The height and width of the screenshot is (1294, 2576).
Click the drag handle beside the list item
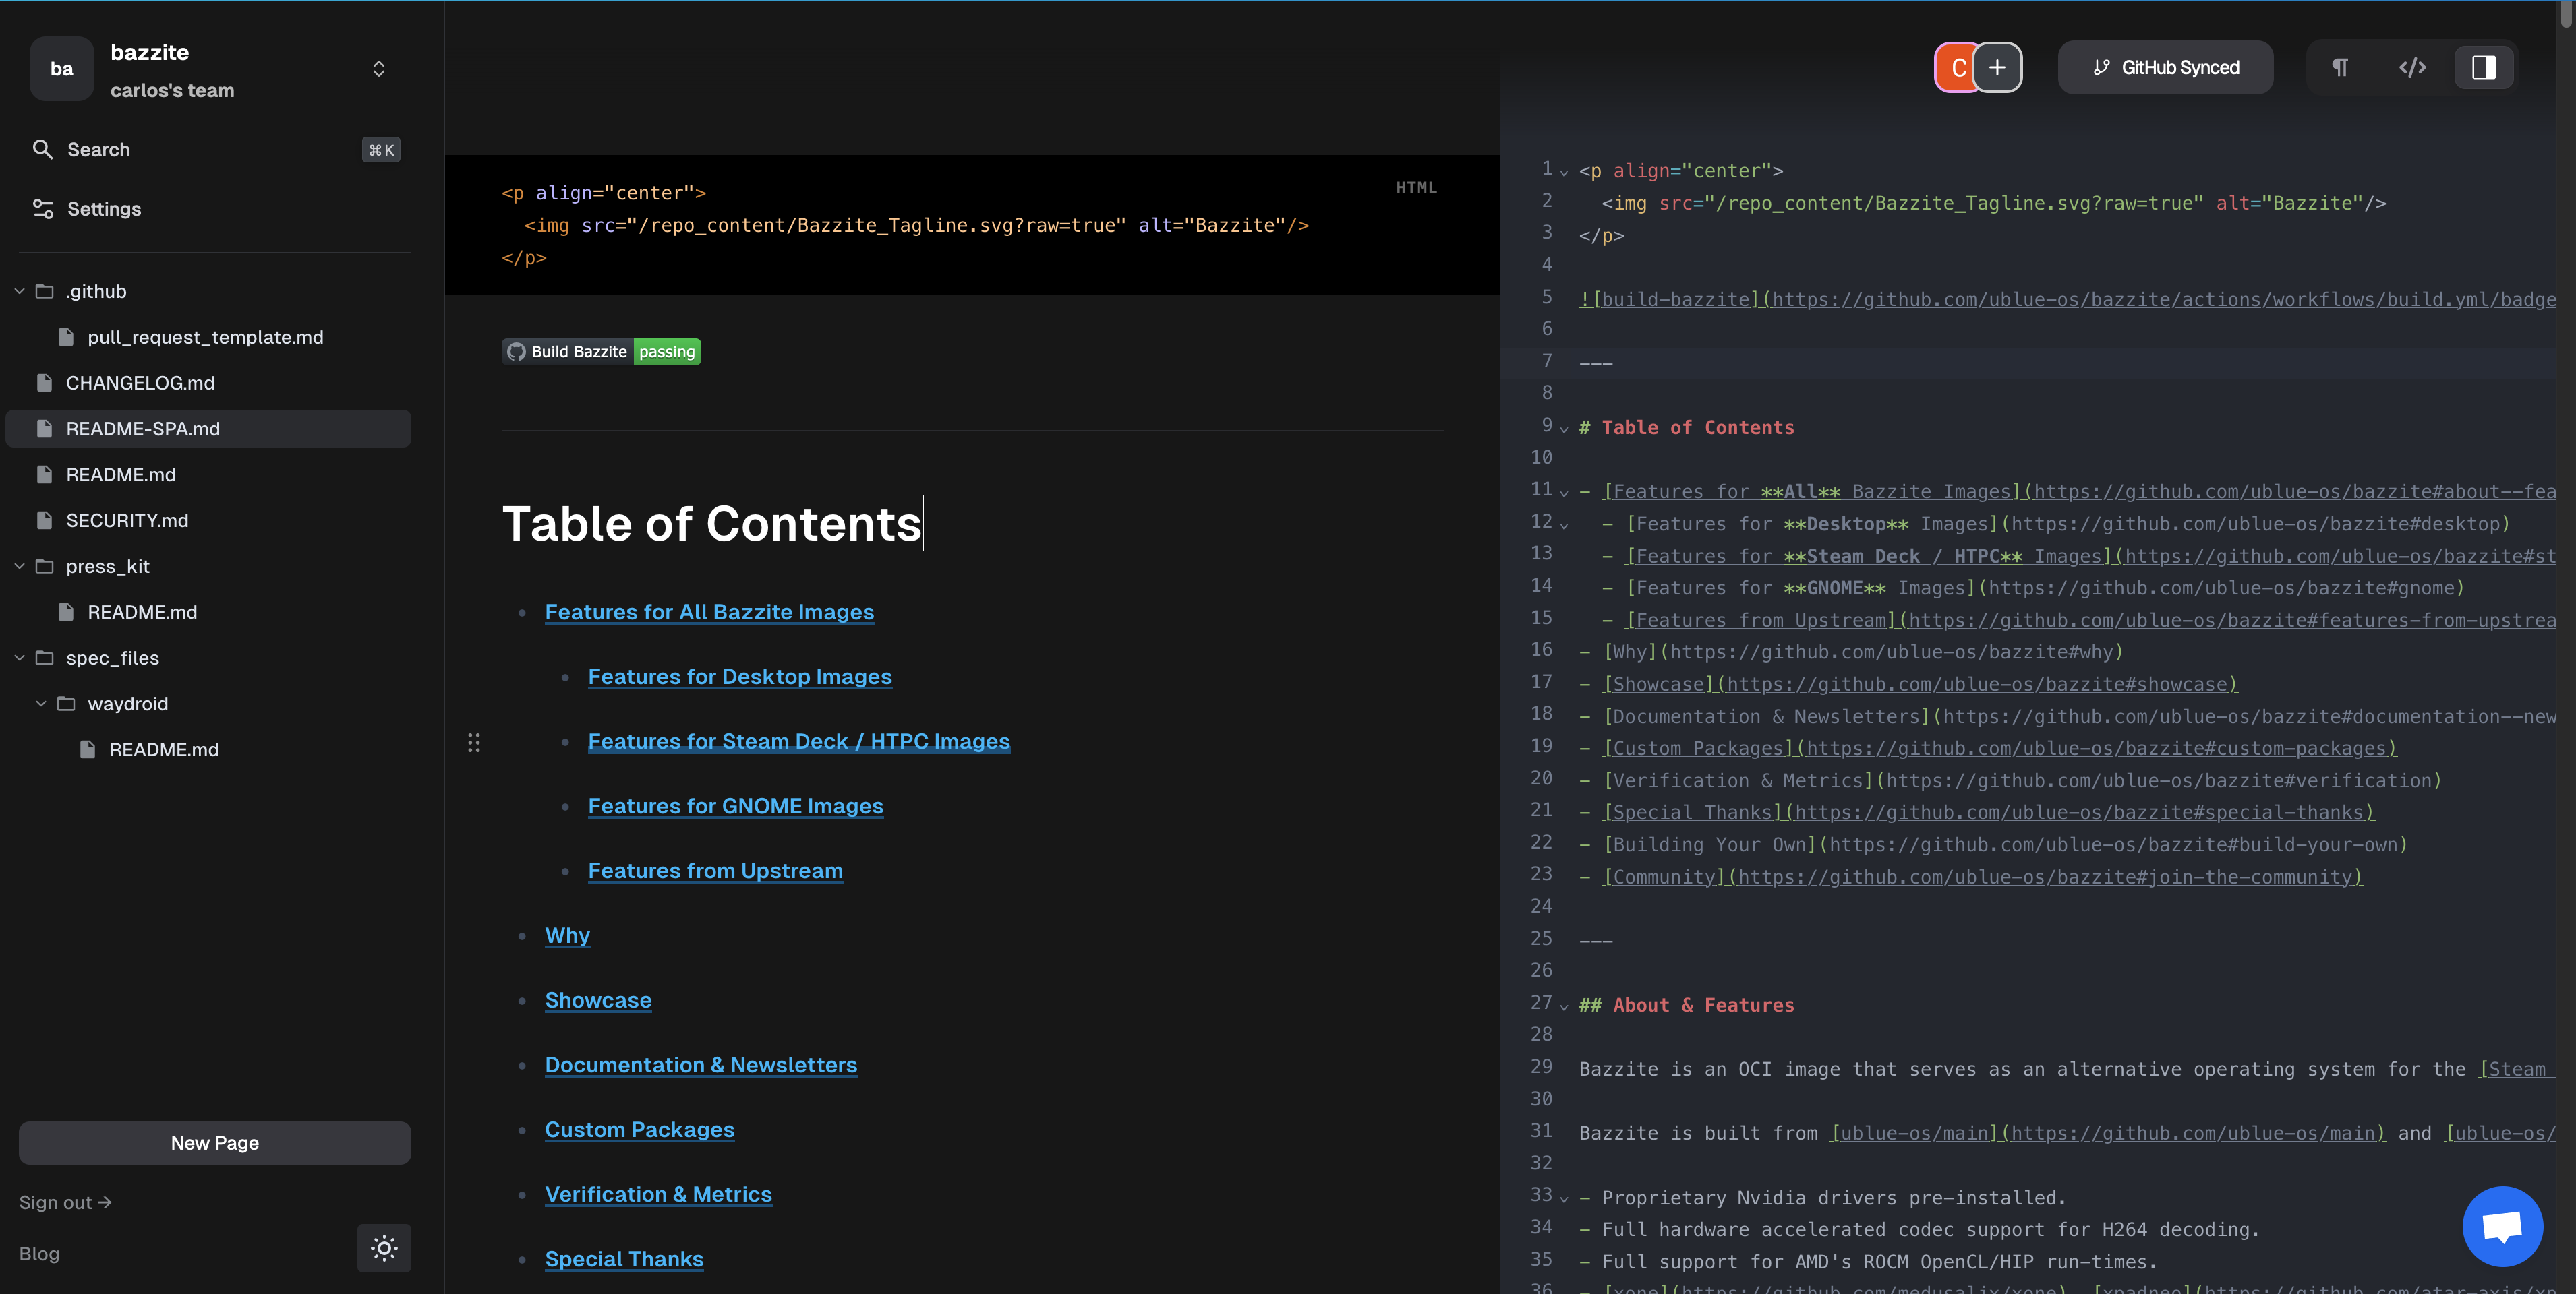[474, 743]
